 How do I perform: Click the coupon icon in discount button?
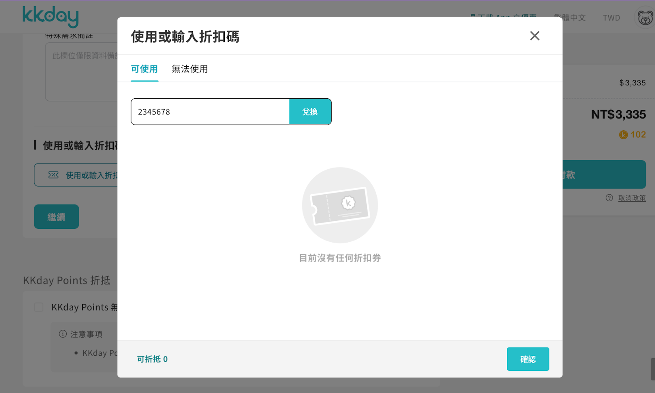tap(54, 175)
